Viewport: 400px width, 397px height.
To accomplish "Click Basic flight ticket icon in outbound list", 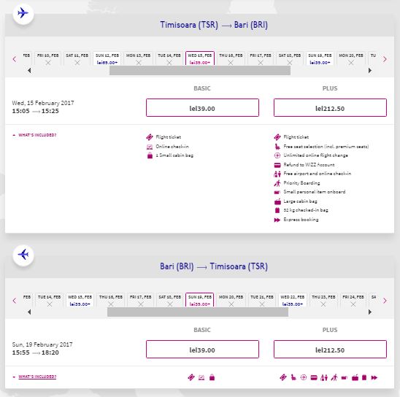I will [150, 137].
